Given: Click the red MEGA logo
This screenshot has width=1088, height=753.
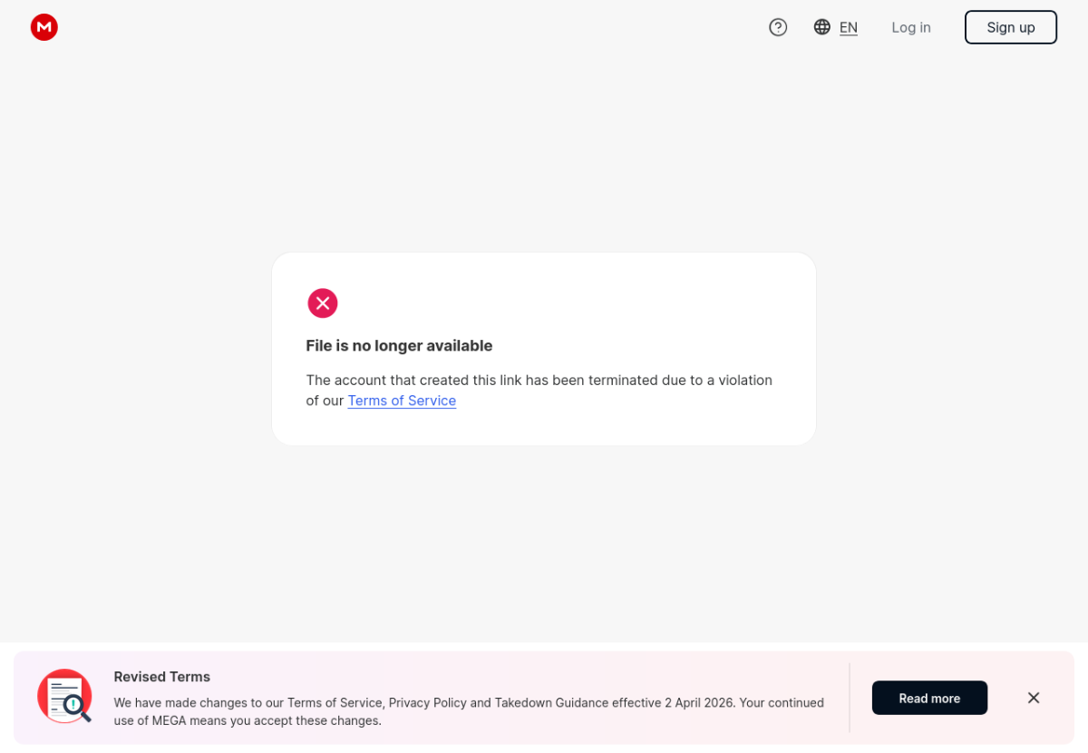Looking at the screenshot, I should click(x=44, y=27).
